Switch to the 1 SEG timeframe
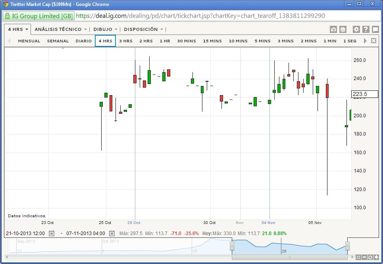 (x=350, y=41)
